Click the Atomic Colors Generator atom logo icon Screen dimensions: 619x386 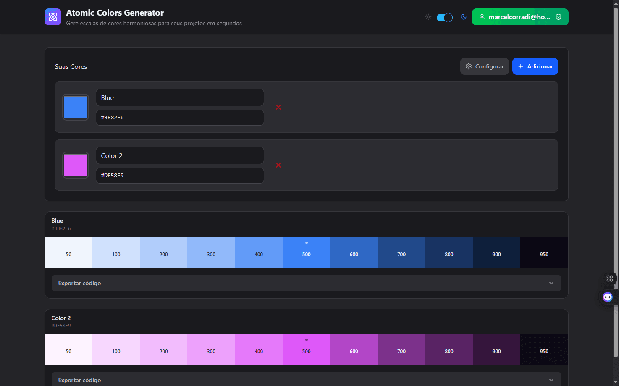(52, 17)
